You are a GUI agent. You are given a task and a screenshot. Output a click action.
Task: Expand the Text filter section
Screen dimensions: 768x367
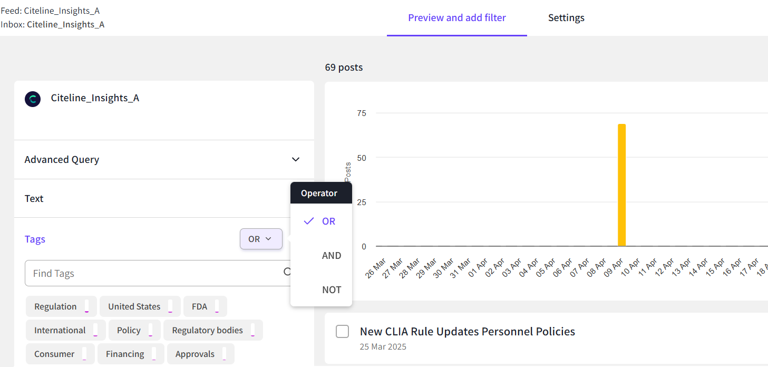tap(34, 199)
